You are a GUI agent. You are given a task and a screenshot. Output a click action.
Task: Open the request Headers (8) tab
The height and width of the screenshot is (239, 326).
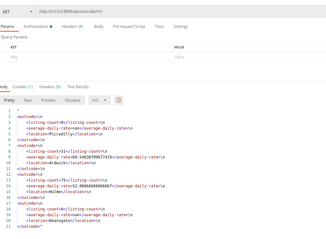[72, 27]
